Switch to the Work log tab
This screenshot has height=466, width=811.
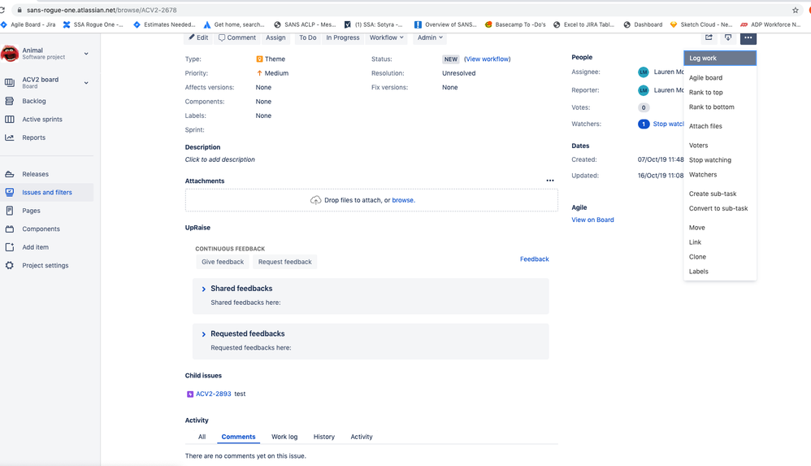pyautogui.click(x=284, y=437)
